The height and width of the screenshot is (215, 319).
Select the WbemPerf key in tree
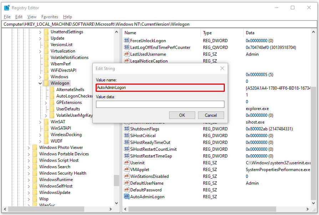(x=61, y=64)
